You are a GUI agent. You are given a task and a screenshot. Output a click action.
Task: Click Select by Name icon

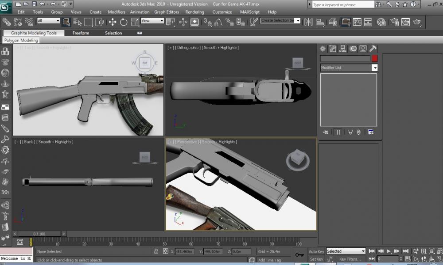click(77, 22)
